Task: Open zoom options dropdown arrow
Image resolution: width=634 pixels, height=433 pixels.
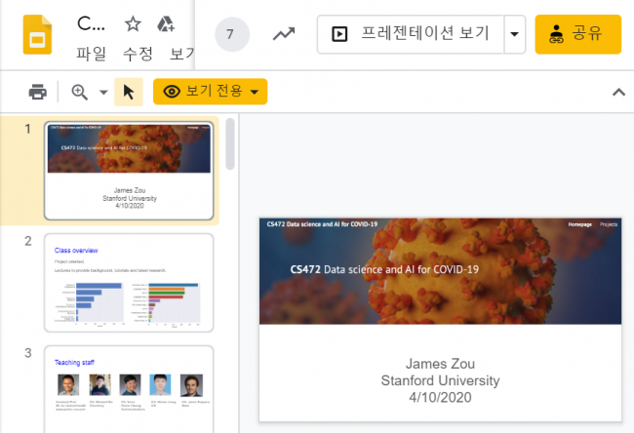Action: pyautogui.click(x=103, y=93)
